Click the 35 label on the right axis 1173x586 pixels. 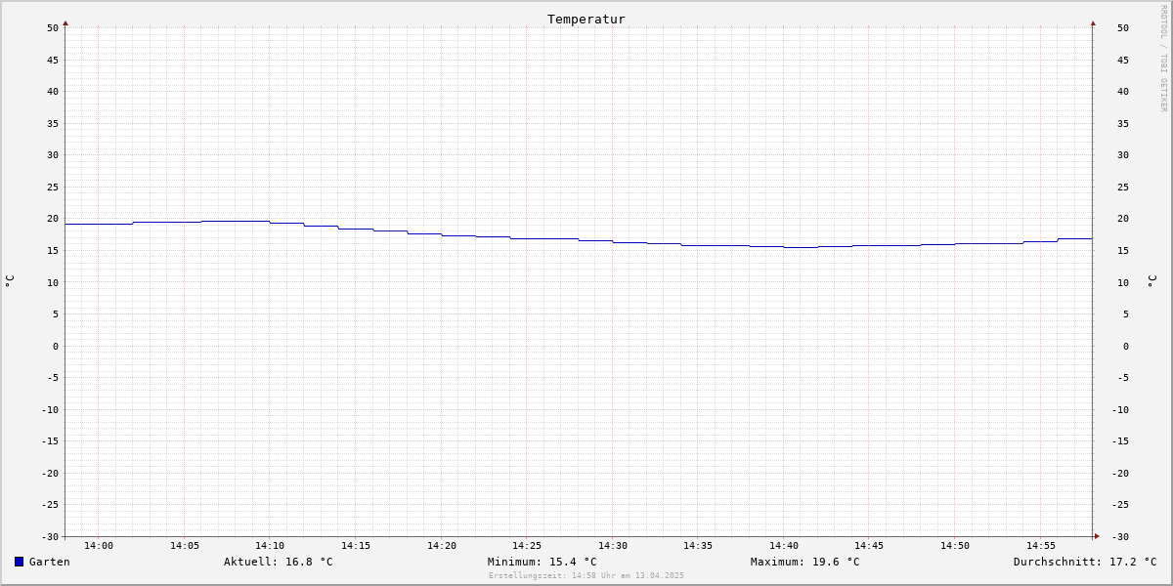coord(1123,124)
